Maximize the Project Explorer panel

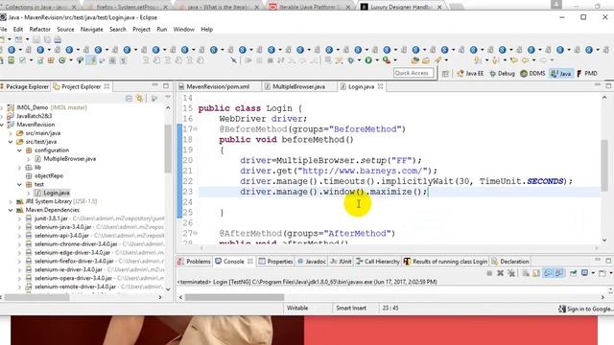[x=166, y=85]
